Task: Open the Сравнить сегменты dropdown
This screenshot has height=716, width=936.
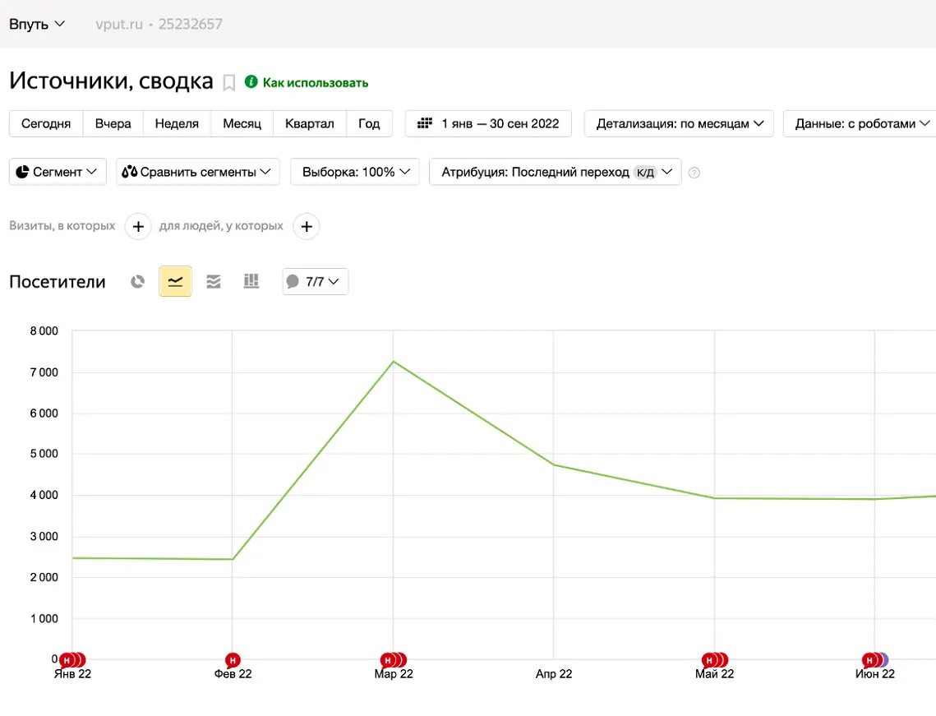Action: (198, 172)
